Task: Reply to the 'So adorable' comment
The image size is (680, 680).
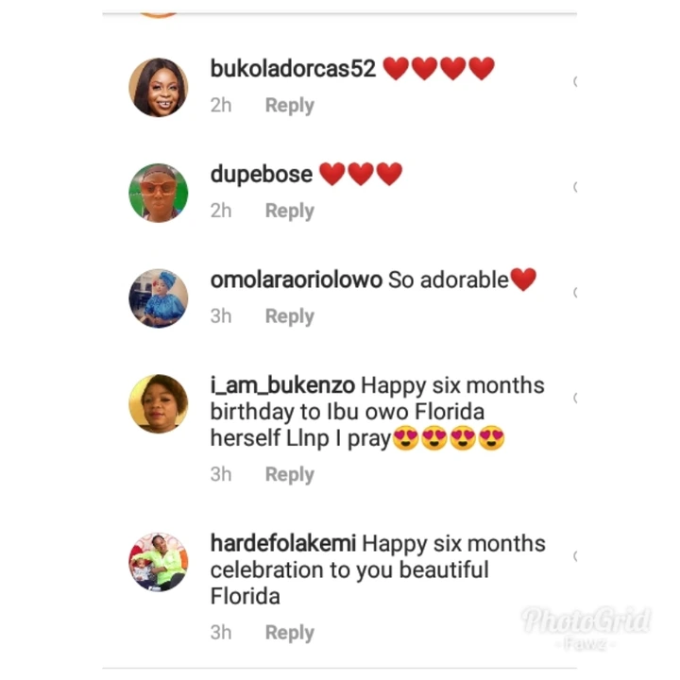Action: 290,316
